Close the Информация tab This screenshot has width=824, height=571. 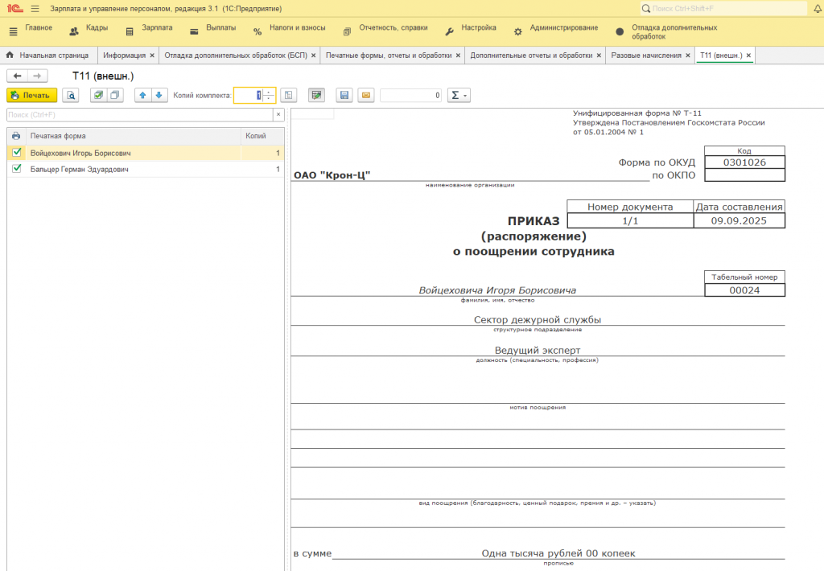click(x=152, y=55)
